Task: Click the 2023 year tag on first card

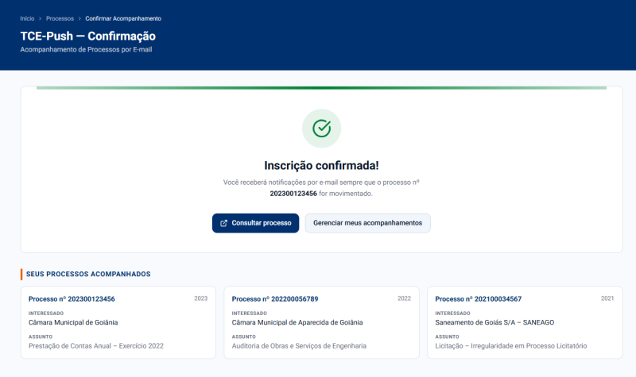Action: tap(201, 298)
